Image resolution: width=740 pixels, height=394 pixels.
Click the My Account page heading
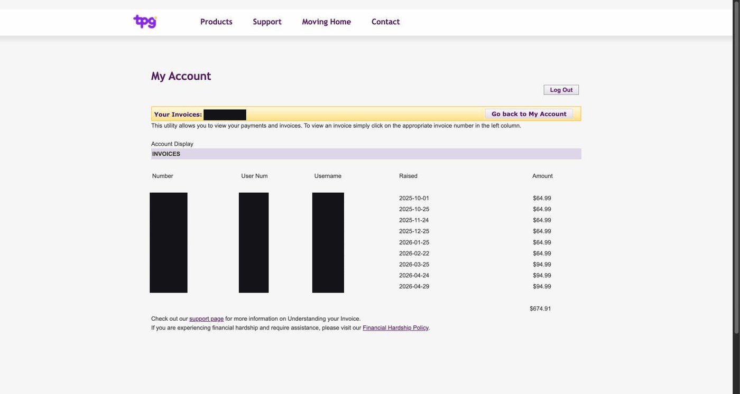pos(181,76)
